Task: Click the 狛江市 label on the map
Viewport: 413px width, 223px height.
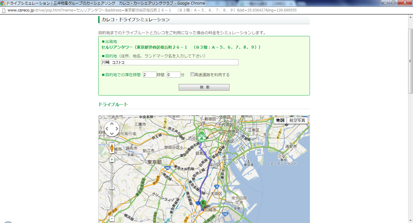Action: [149, 150]
